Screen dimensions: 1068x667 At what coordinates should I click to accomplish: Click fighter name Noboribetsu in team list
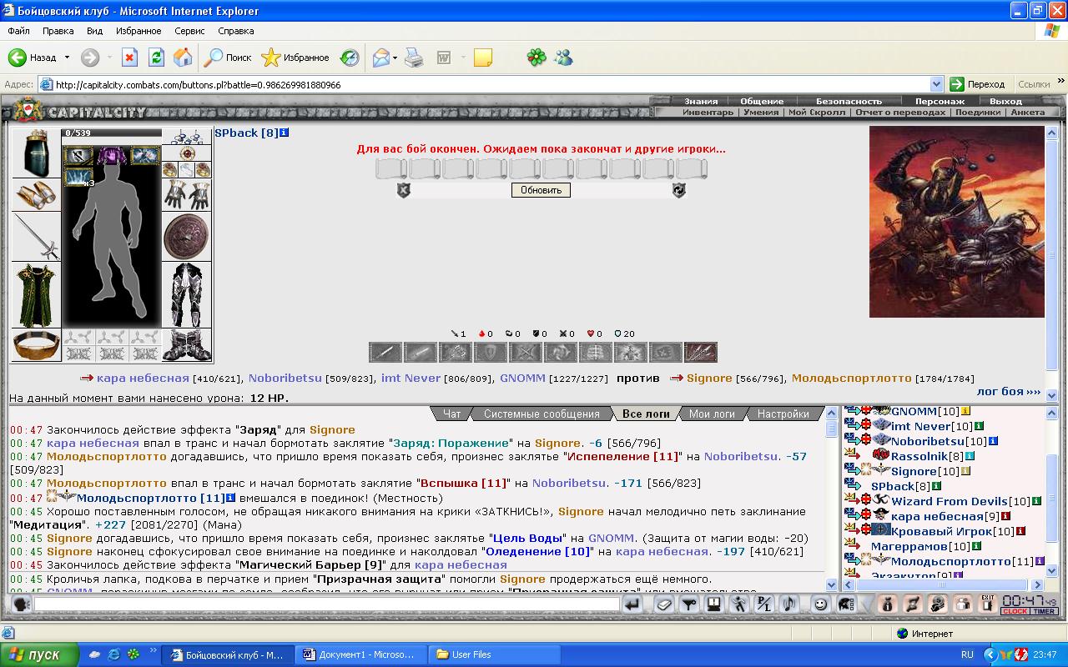(x=285, y=378)
